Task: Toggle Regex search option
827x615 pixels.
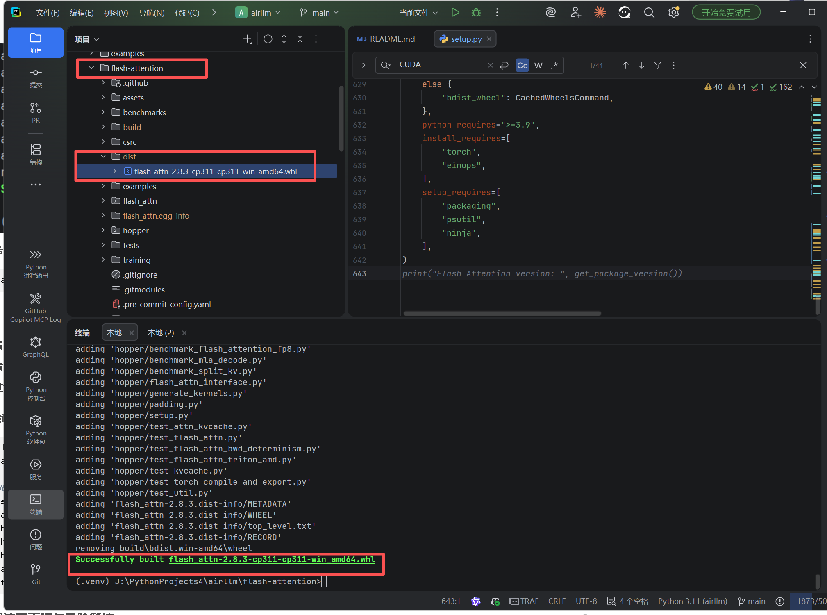Action: pyautogui.click(x=554, y=65)
